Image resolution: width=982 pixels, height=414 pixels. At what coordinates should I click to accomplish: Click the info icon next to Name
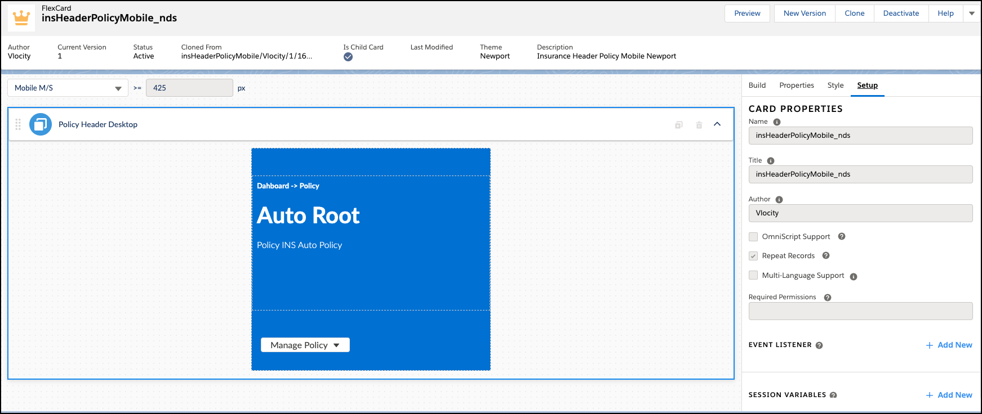(x=777, y=122)
